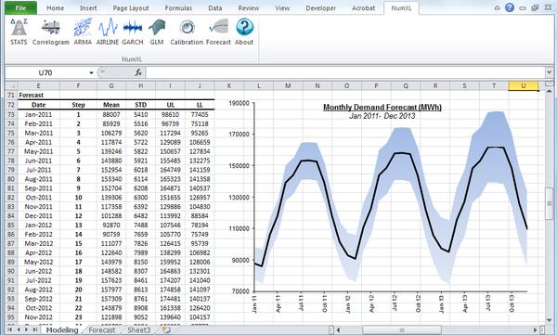Select column E header
Viewport: 557px width, 335px height.
point(38,85)
